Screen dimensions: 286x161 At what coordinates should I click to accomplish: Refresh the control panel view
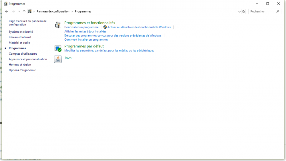pyautogui.click(x=243, y=11)
